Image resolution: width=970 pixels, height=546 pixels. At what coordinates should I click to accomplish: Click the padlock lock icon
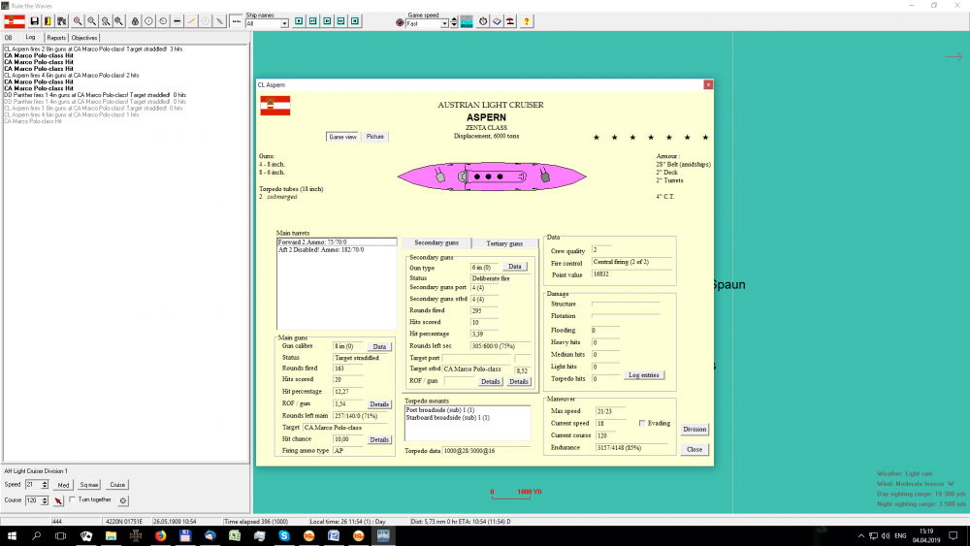(x=135, y=21)
